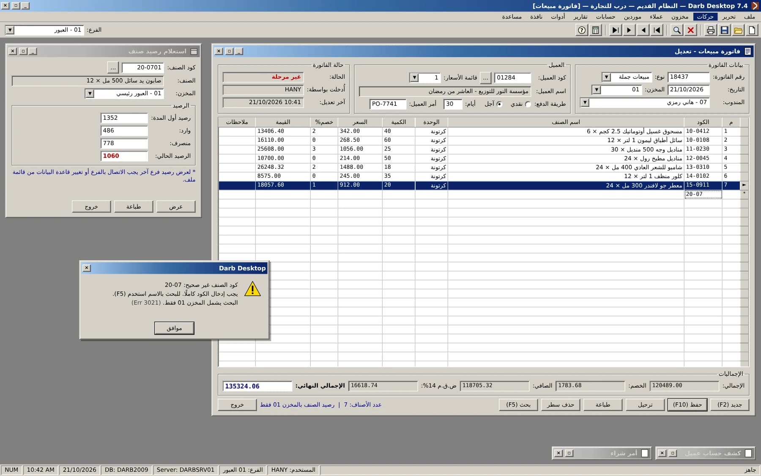The width and height of the screenshot is (761, 476).
Task: Click the ... lookup button beside كود العميل
Action: (486, 78)
